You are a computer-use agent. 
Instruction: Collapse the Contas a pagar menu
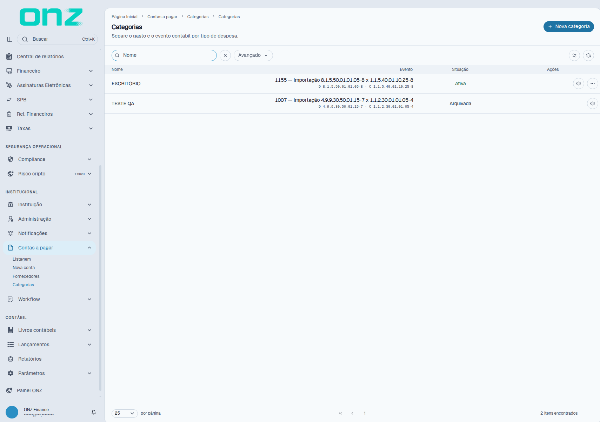[49, 248]
